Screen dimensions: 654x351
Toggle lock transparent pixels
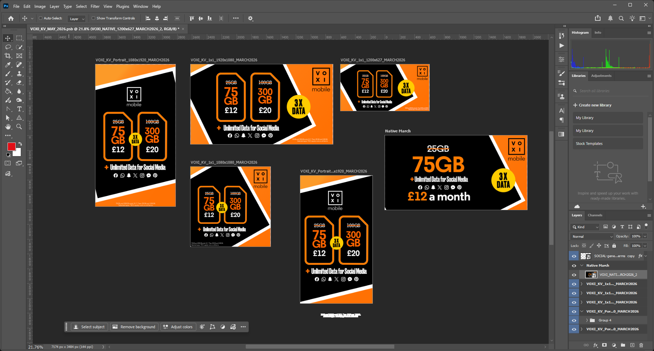[x=584, y=246]
